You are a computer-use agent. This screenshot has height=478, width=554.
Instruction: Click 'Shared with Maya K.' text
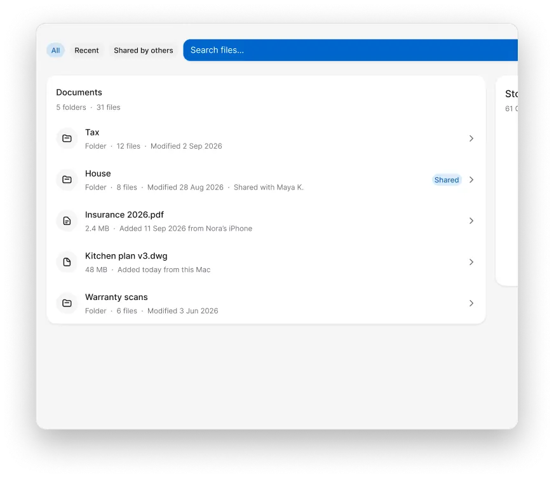[269, 188]
